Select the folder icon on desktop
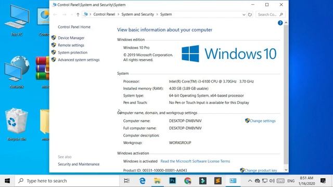 click(45, 125)
